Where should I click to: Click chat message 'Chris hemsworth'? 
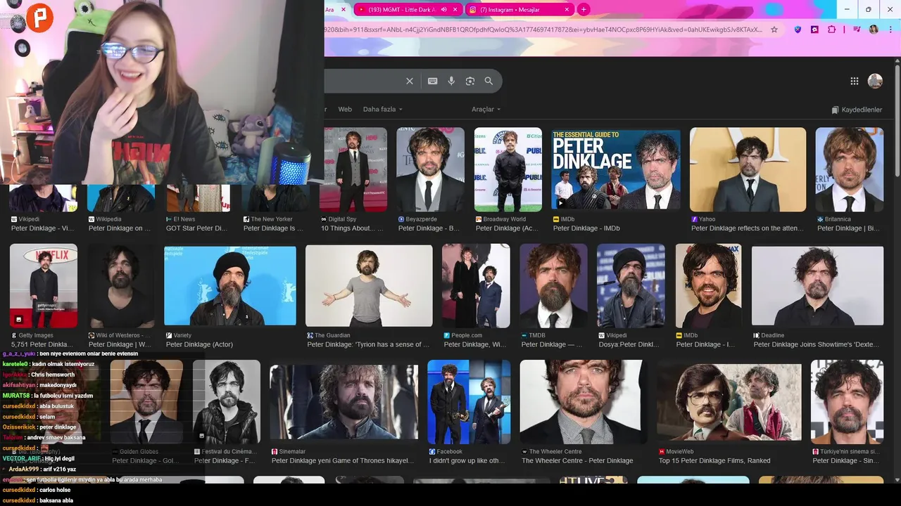[53, 375]
